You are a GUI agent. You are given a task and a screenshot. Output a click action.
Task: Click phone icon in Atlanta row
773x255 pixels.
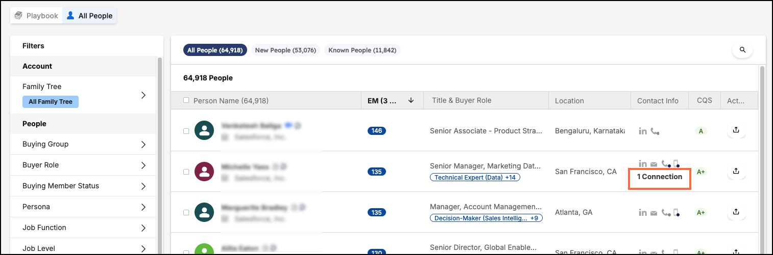point(666,213)
